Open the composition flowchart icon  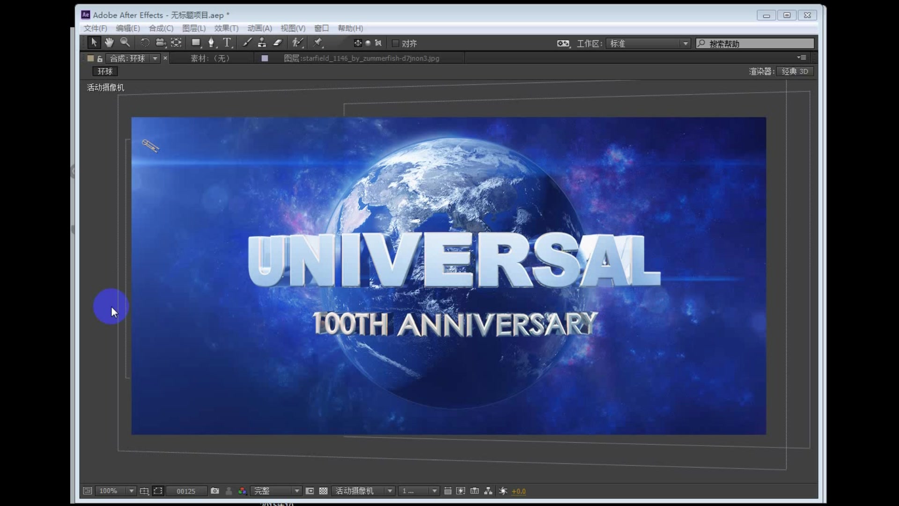488,491
